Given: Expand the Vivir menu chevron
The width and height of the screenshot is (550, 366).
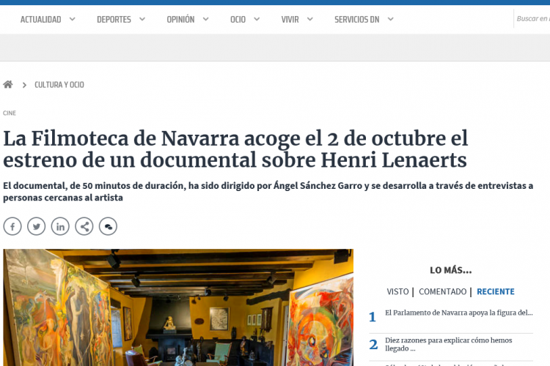Looking at the screenshot, I should [x=310, y=19].
